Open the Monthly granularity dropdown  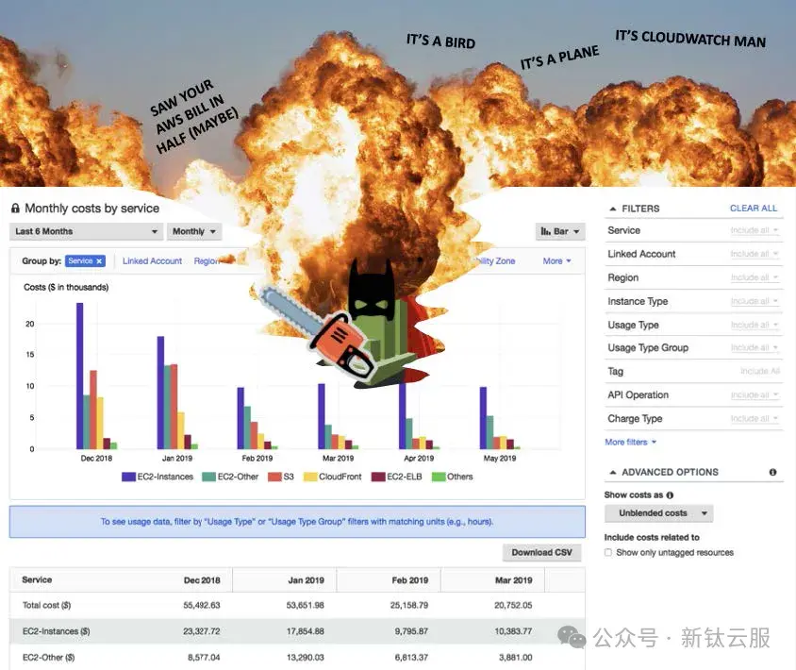click(x=194, y=231)
